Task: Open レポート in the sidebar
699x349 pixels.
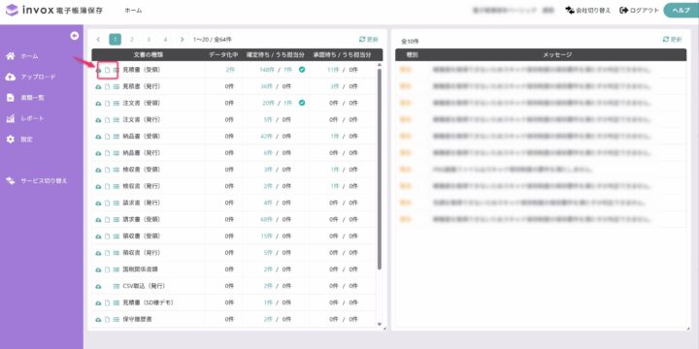Action: tap(25, 119)
